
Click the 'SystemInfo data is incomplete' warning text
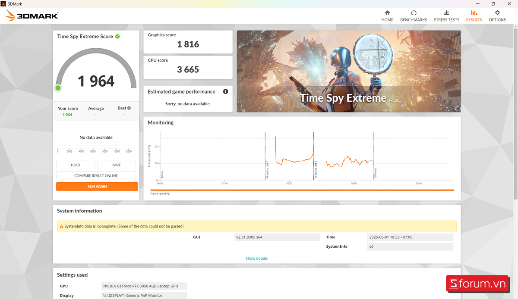[x=124, y=226]
